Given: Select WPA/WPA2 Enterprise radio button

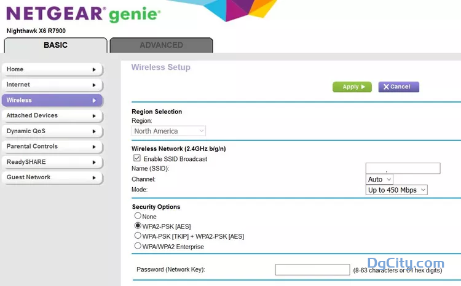Looking at the screenshot, I should pos(138,246).
